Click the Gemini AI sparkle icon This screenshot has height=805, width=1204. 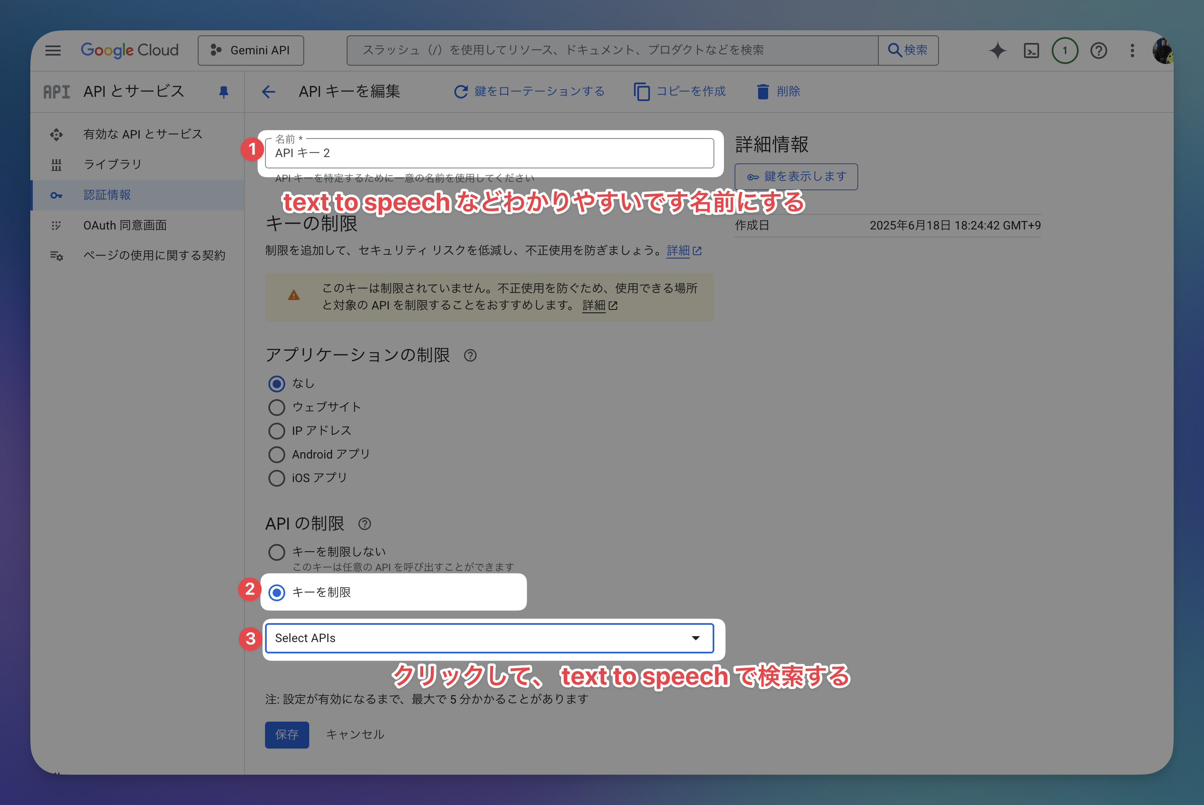click(997, 51)
